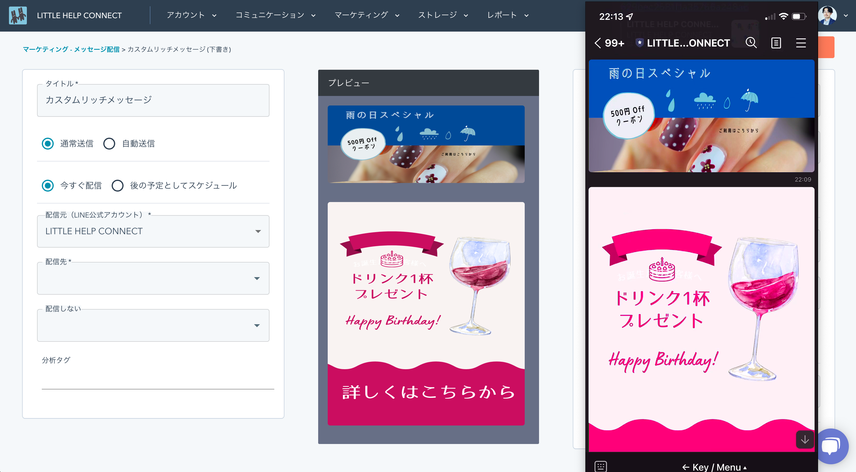Viewport: 856px width, 472px height.
Task: Tap the Wi-Fi icon in phone status bar
Action: tap(783, 16)
